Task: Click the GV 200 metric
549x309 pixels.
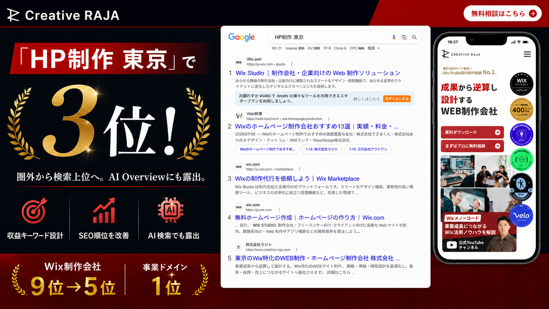Action: 314,48
